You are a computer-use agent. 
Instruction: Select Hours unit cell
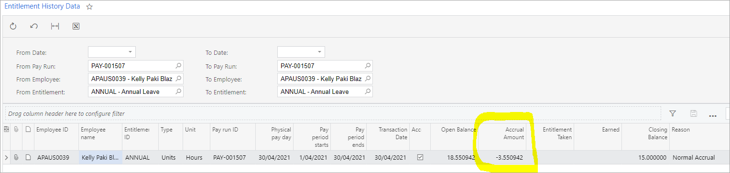tap(196, 157)
